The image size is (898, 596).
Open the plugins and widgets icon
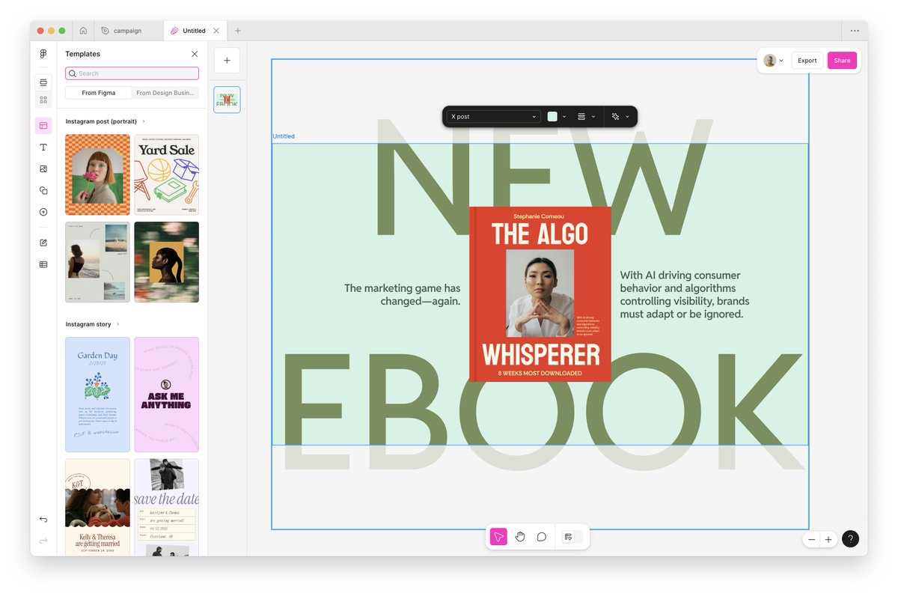(43, 212)
